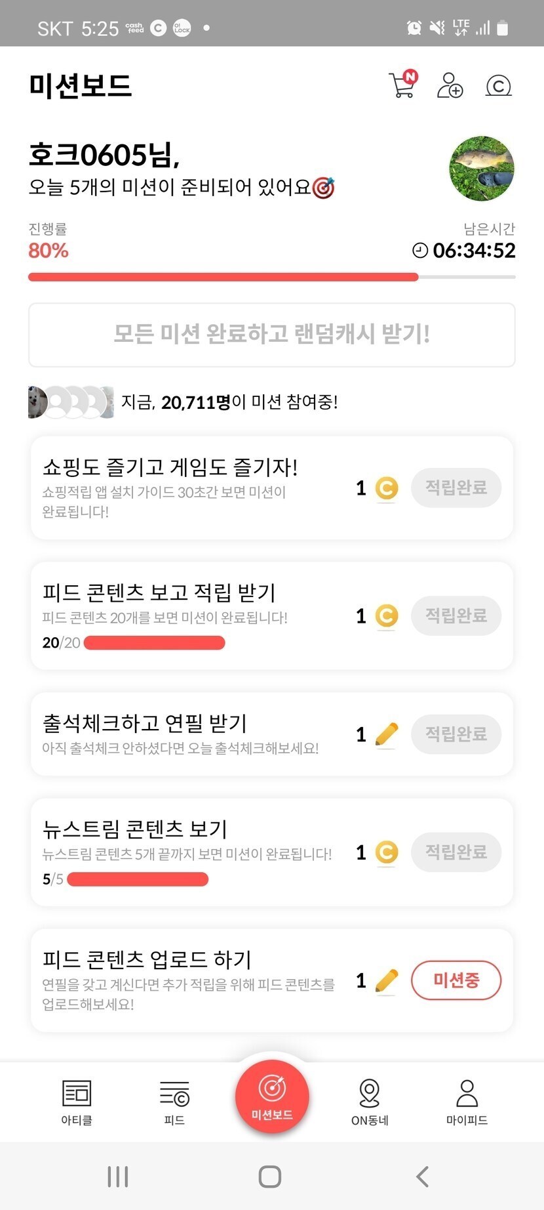Tap 적립완료 on the 출석체크 mission
This screenshot has height=1210, width=544.
click(456, 734)
